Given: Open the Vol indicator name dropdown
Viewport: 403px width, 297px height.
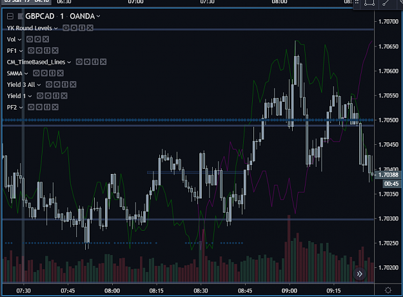Looking at the screenshot, I should [x=19, y=39].
